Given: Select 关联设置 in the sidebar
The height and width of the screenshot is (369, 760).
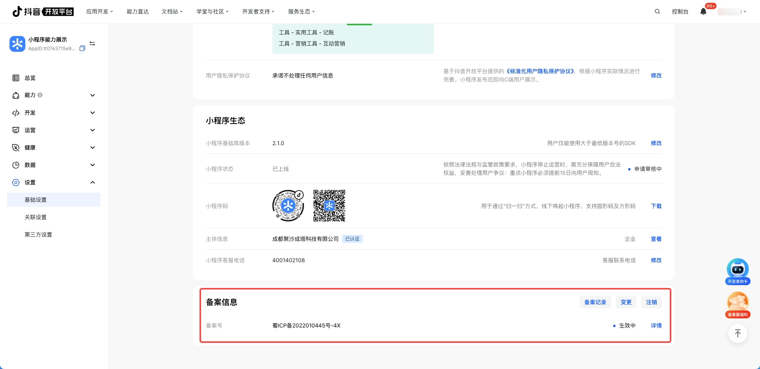Looking at the screenshot, I should [36, 217].
